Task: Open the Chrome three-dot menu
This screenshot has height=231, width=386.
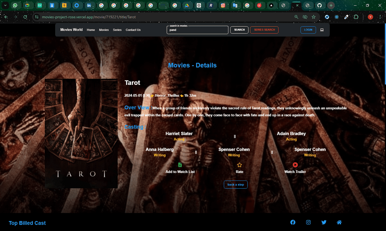Action: 381,17
